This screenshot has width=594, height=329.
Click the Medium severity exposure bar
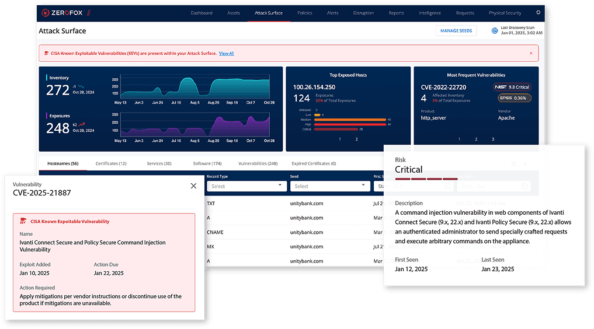tap(350, 120)
